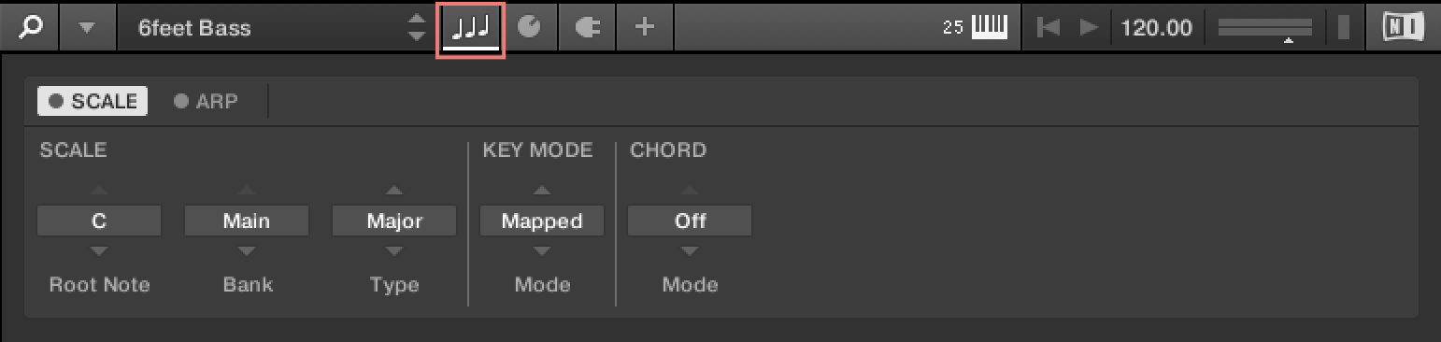Click the transport restart icon
1441x342 pixels.
tap(1049, 28)
